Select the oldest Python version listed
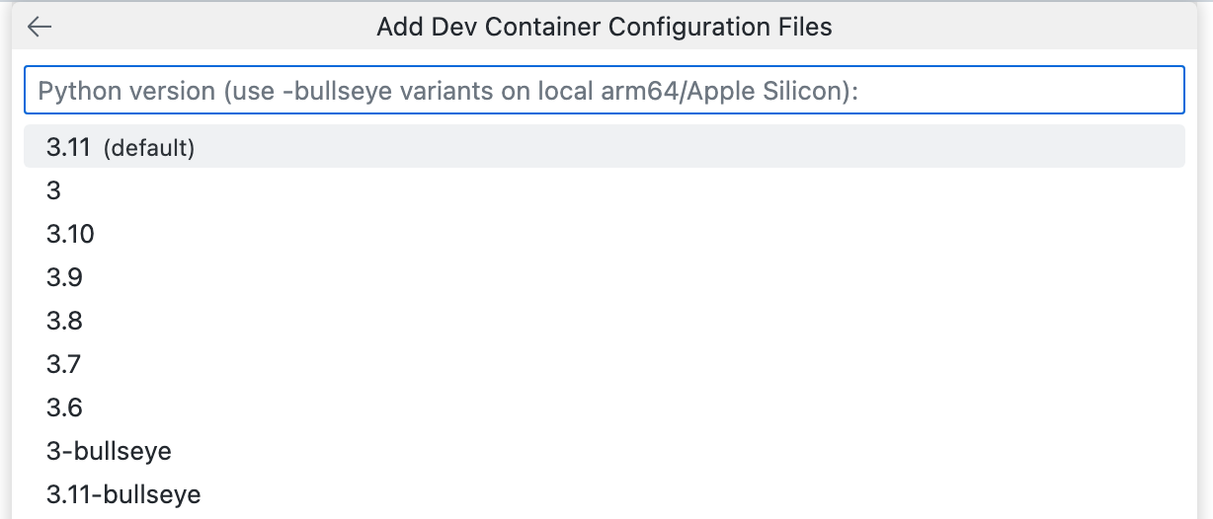 click(x=64, y=408)
